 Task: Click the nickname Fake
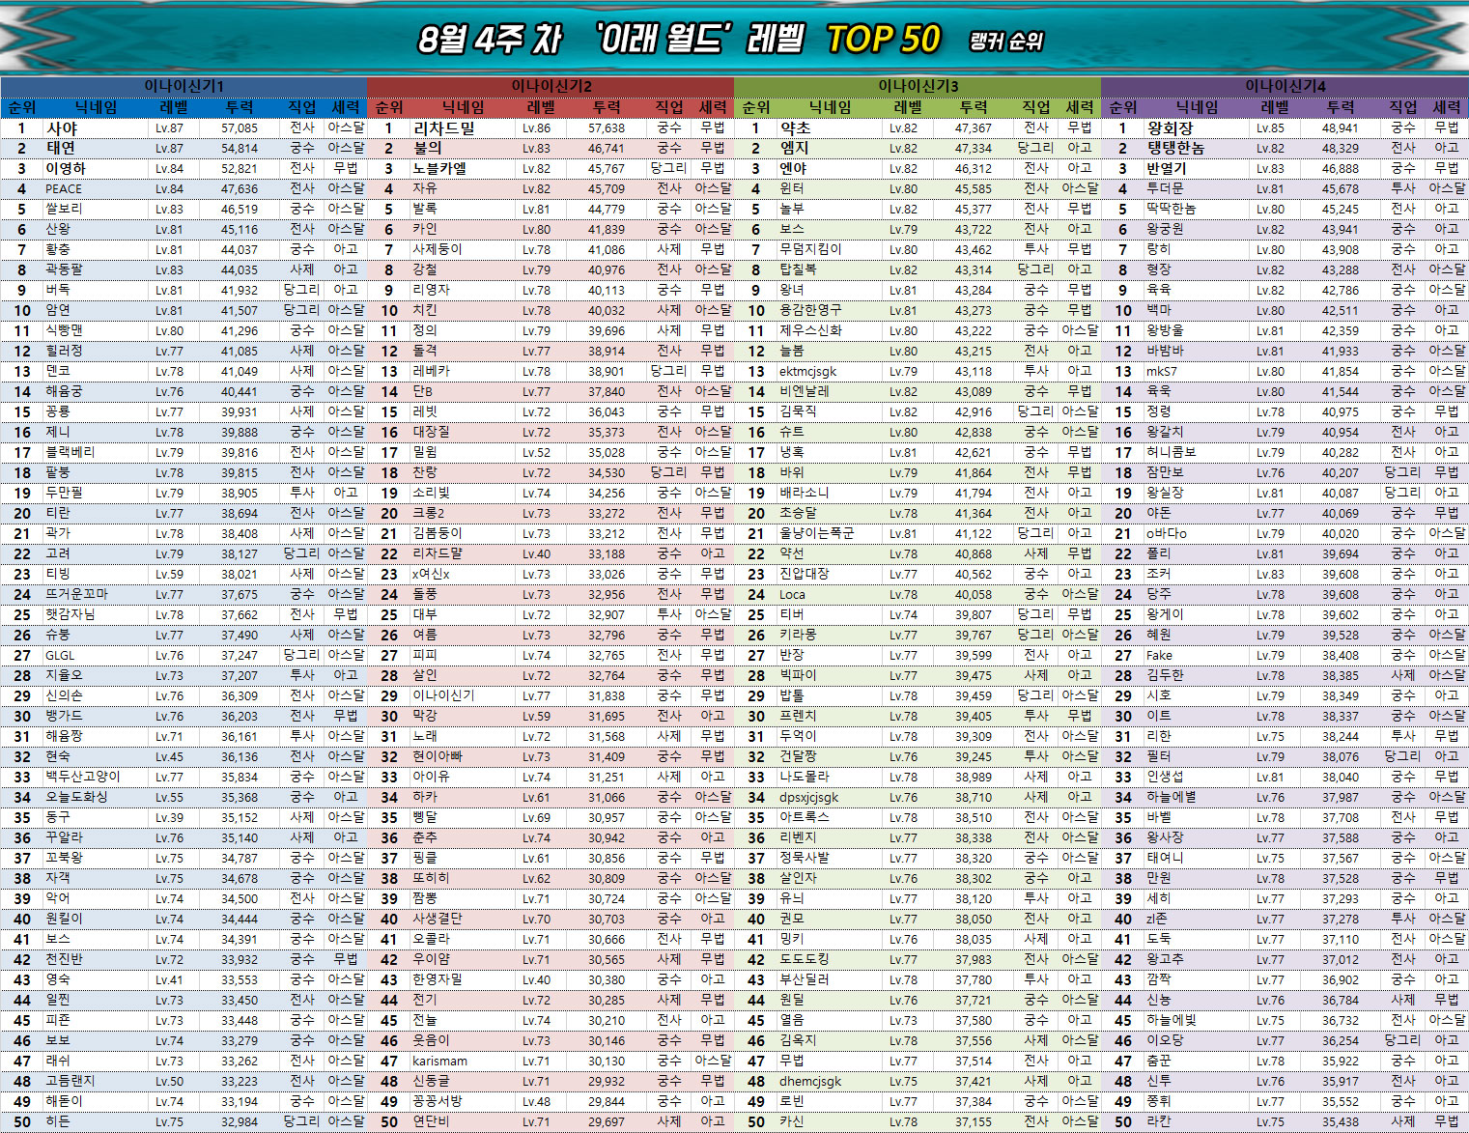[x=1159, y=655]
